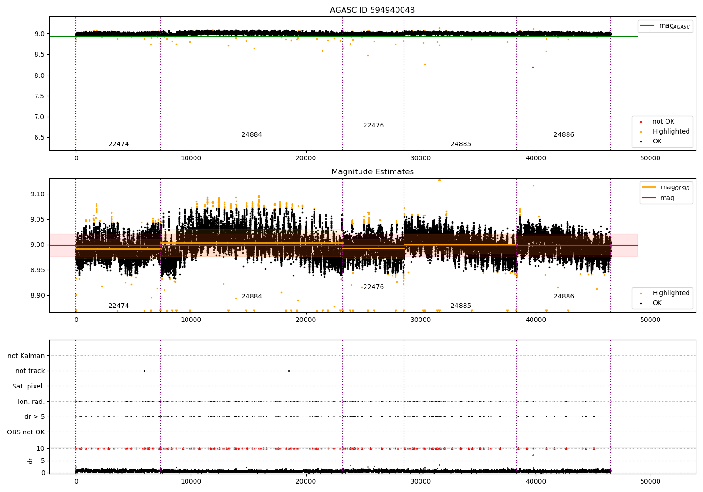Viewport: 703px width, 492px height.
Task: Click '24884' in the Magnitude Estimates plot
Action: (252, 297)
